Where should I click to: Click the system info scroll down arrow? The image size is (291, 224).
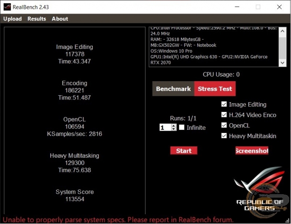283,63
